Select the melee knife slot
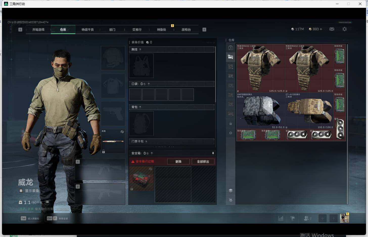 (x=113, y=141)
